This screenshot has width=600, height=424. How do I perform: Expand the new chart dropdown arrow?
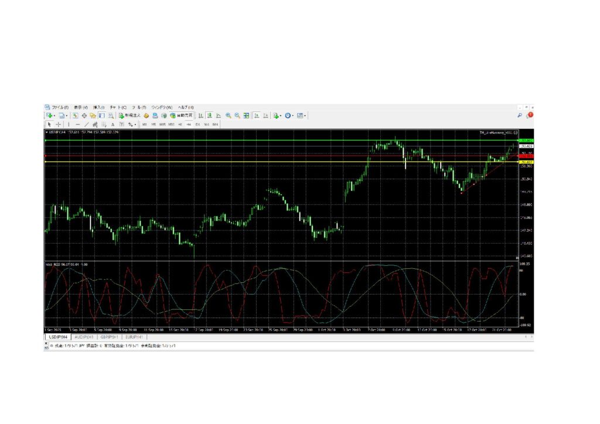pos(54,116)
